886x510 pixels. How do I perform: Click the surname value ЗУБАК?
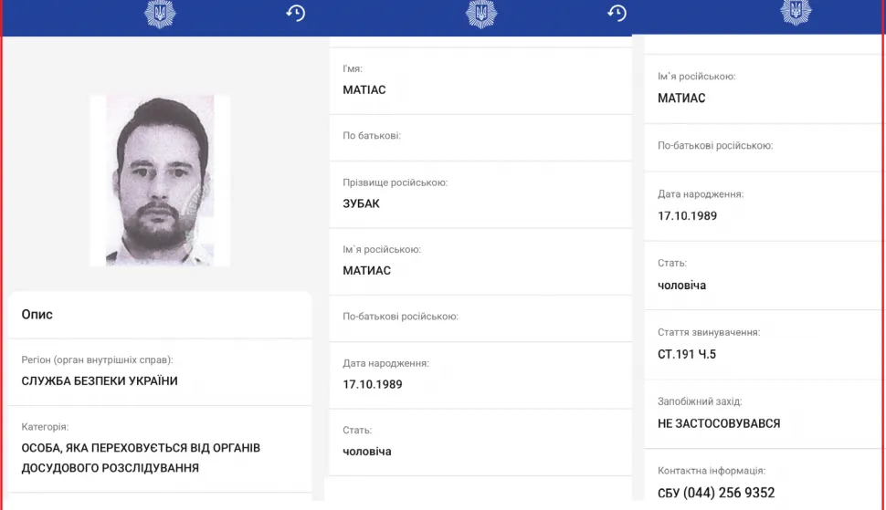coord(361,203)
